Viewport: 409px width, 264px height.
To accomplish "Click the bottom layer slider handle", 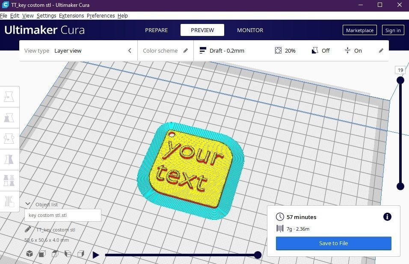I will click(x=400, y=186).
